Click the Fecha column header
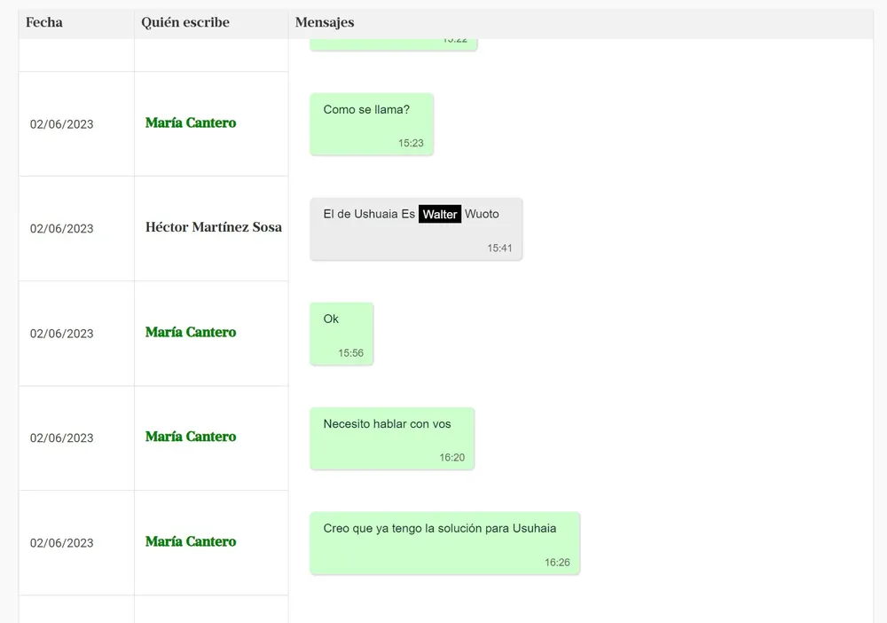The width and height of the screenshot is (887, 623). (44, 23)
